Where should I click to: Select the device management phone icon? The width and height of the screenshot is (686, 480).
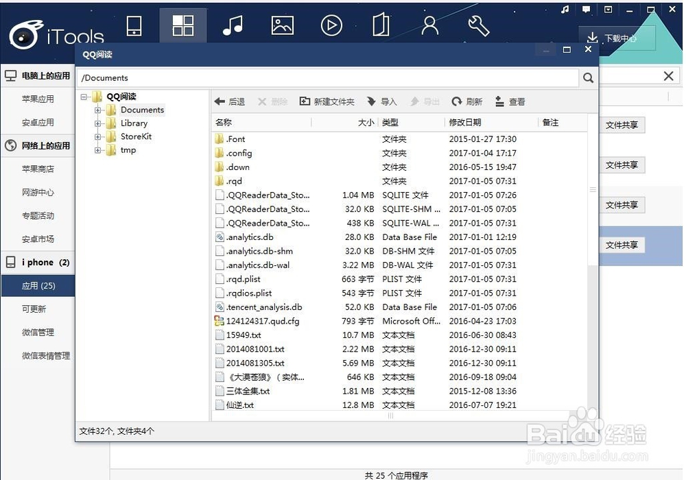pos(134,25)
